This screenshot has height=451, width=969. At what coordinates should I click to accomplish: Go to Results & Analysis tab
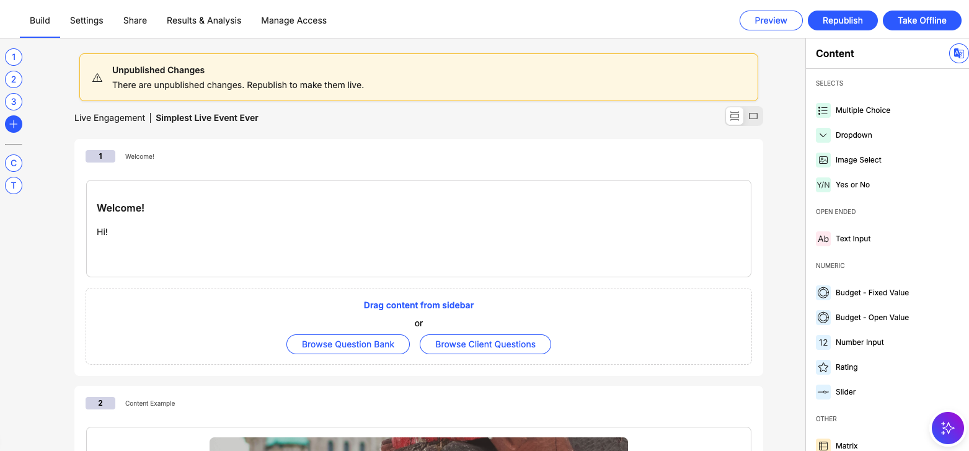tap(204, 20)
